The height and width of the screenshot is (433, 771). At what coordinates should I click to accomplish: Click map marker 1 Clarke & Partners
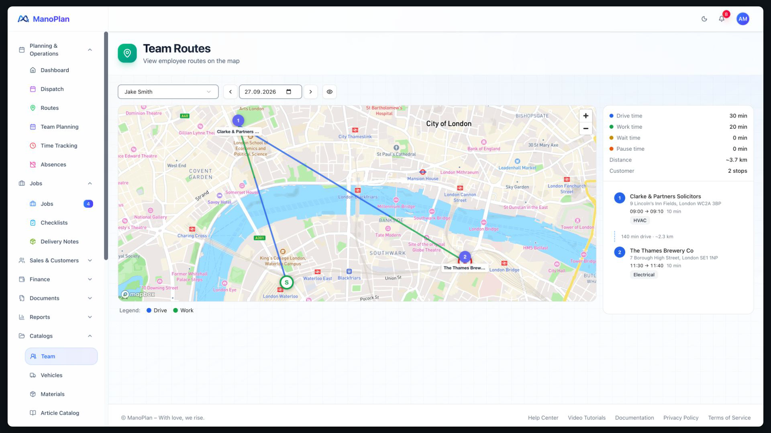tap(238, 120)
